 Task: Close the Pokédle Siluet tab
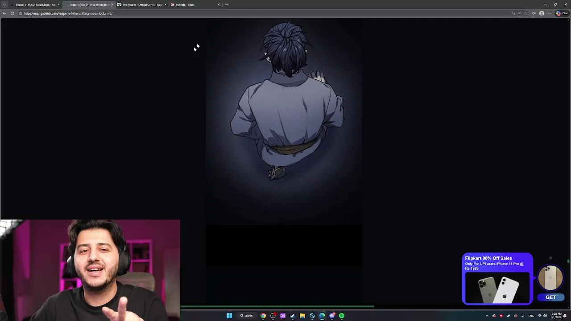coord(219,4)
